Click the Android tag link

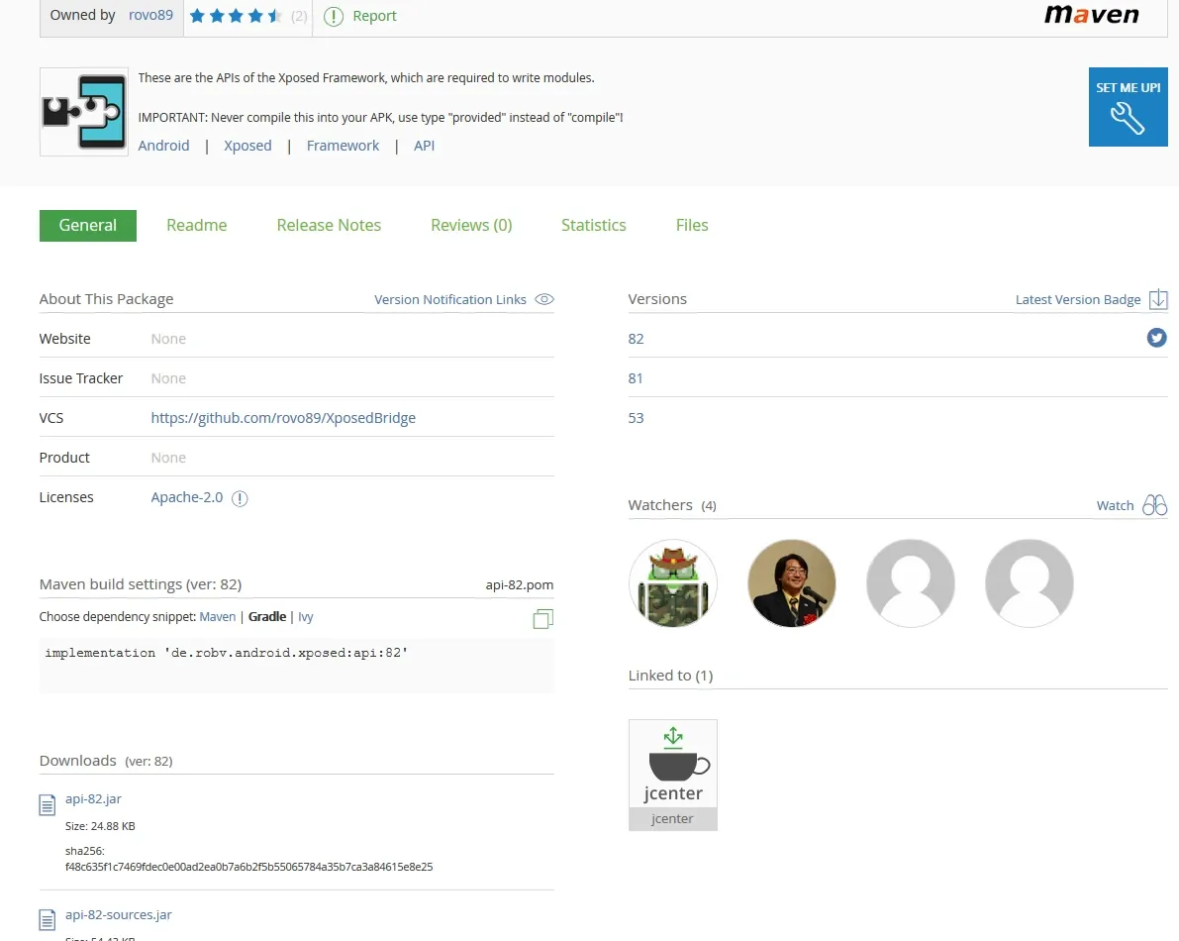pyautogui.click(x=164, y=146)
